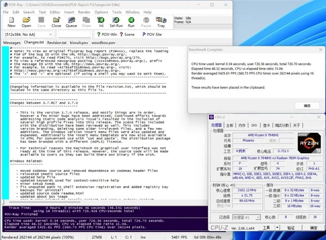This screenshot has width=326, height=240.
Task: Switch to the Messages tab
Action: point(12,43)
